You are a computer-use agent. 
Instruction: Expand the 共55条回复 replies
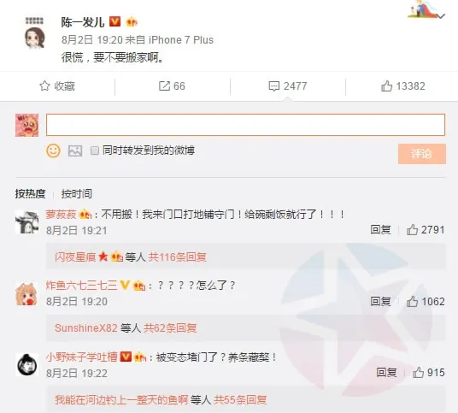point(240,399)
